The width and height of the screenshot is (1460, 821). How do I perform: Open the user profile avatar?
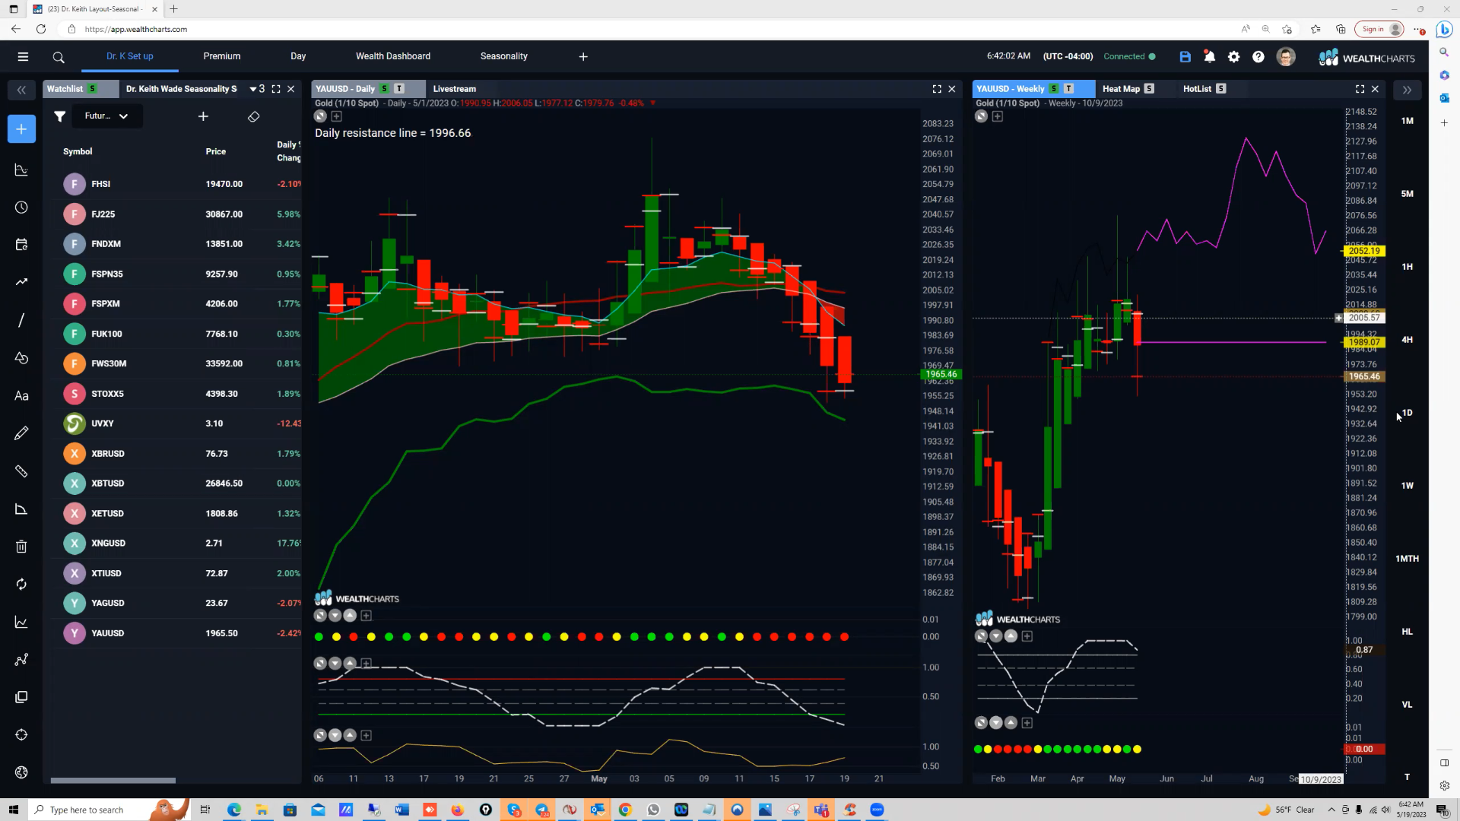point(1286,57)
